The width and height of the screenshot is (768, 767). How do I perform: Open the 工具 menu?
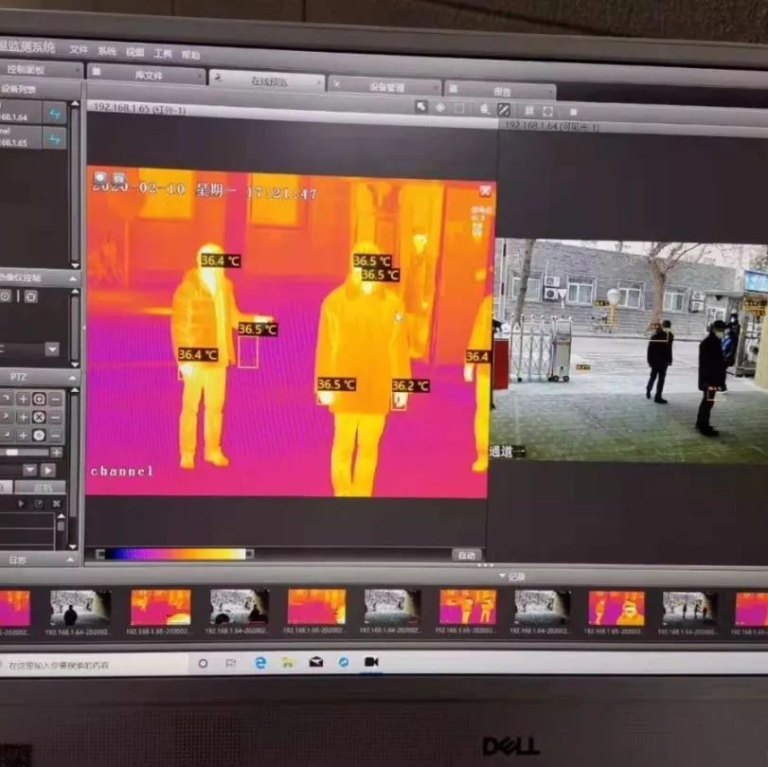(x=163, y=53)
